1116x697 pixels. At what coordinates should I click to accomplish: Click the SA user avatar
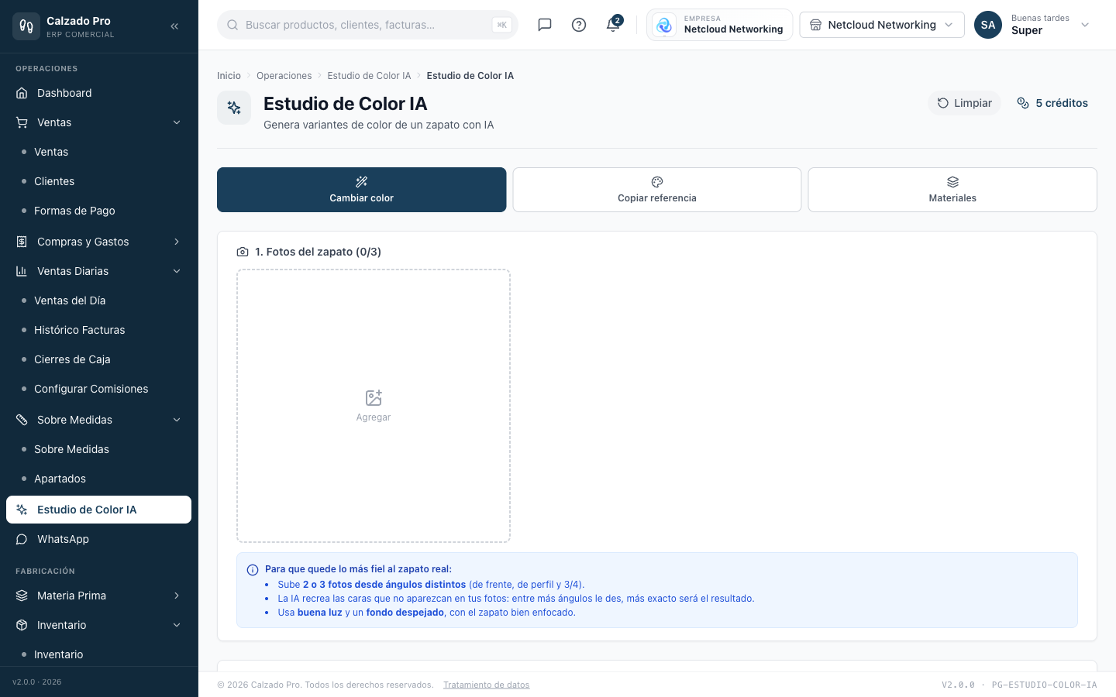tap(988, 25)
